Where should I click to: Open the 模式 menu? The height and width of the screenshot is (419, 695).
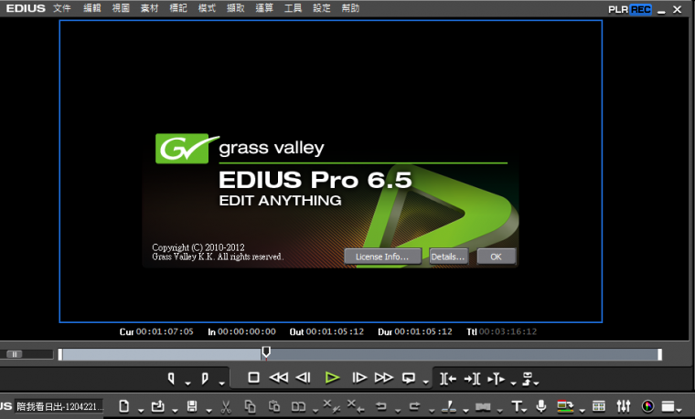pos(207,8)
